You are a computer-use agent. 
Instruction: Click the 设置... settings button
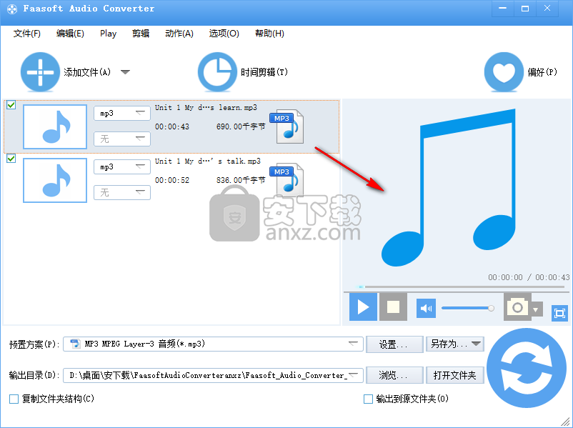click(x=394, y=344)
